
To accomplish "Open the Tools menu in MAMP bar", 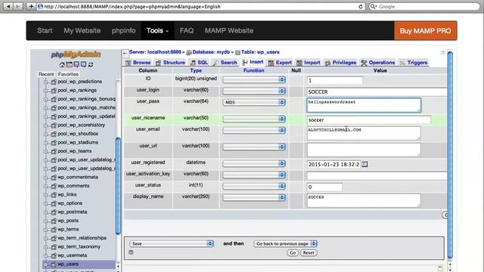I will coord(157,30).
